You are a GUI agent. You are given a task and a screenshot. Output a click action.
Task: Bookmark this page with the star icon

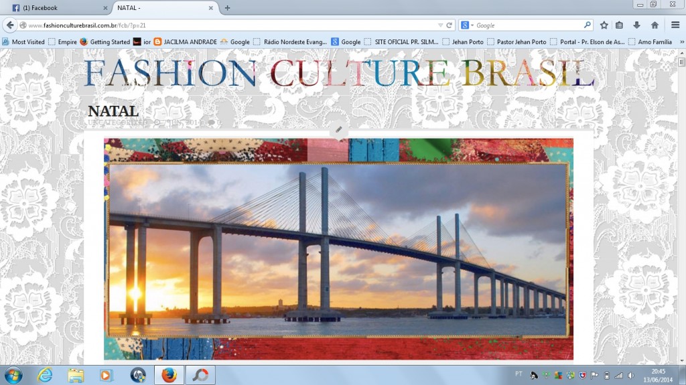tap(604, 25)
